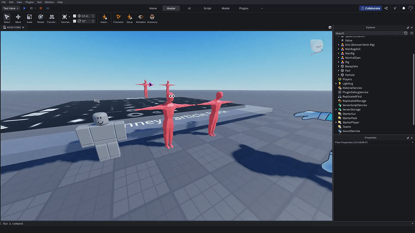Image resolution: width=415 pixels, height=233 pixels.
Task: Open the Animation editor
Action: [141, 18]
